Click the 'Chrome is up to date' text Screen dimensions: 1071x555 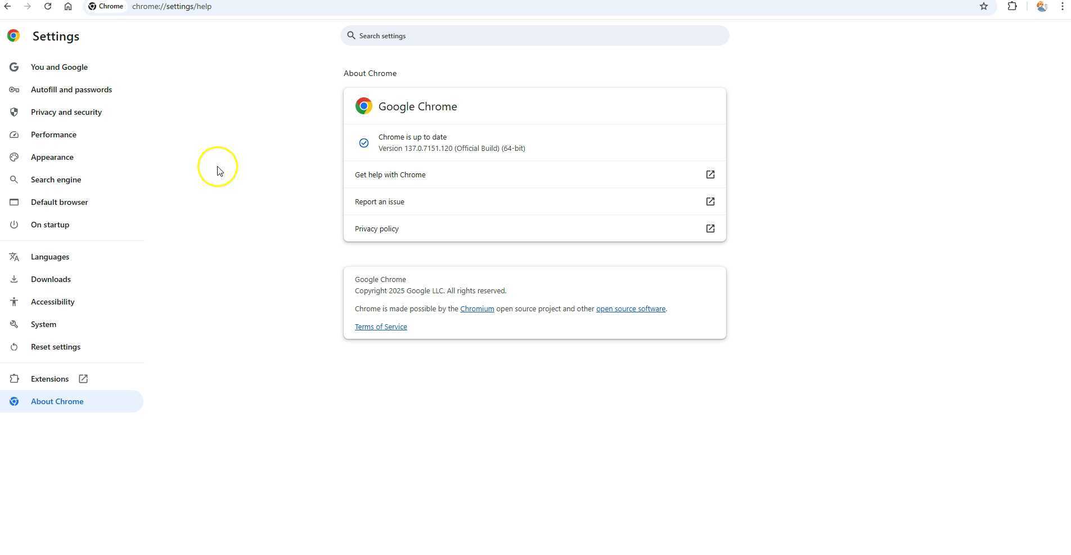pos(412,137)
